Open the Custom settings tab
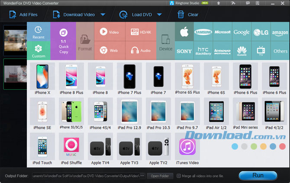290x183 pixels. click(x=39, y=51)
